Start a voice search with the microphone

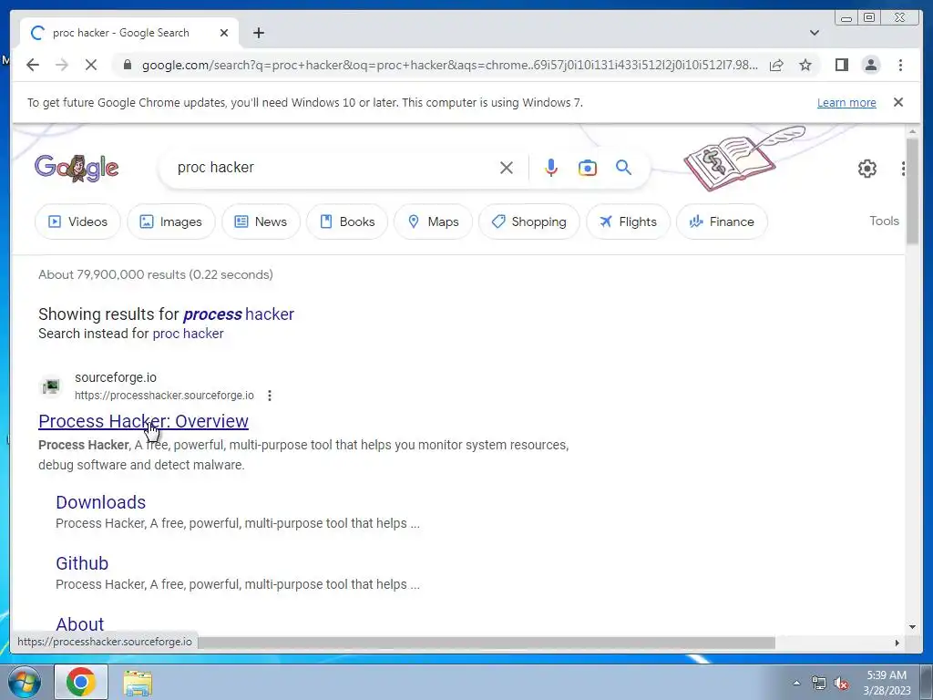pos(551,168)
